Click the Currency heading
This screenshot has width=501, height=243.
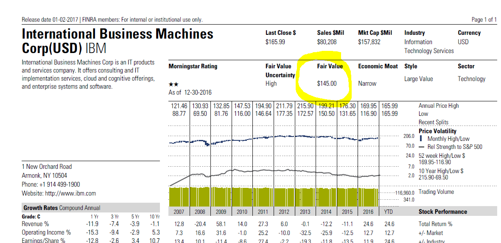click(469, 33)
